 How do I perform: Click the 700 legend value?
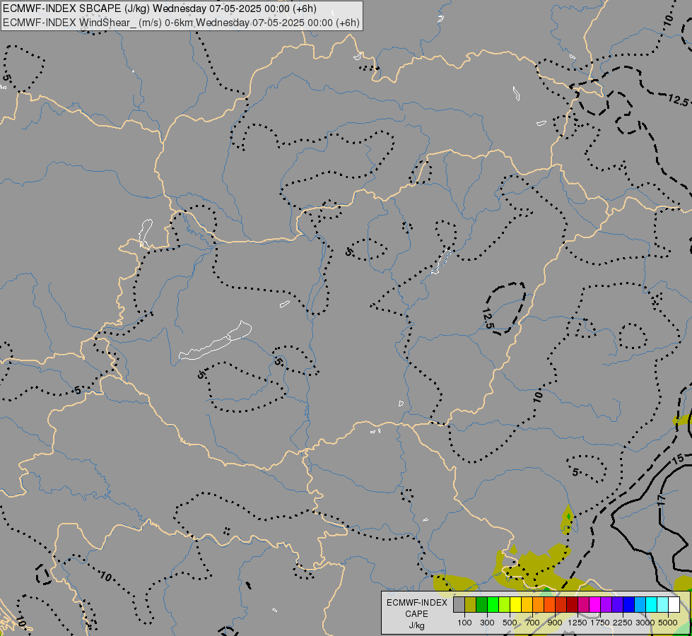[x=533, y=623]
